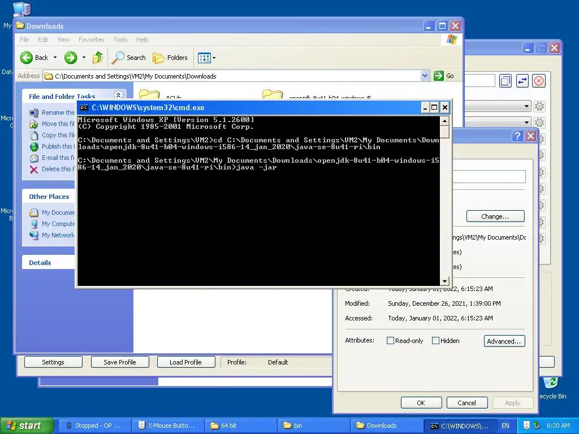Screen dimensions: 579x434
Task: Switch to the 'bin' taskbar folder
Action: click(x=314, y=426)
